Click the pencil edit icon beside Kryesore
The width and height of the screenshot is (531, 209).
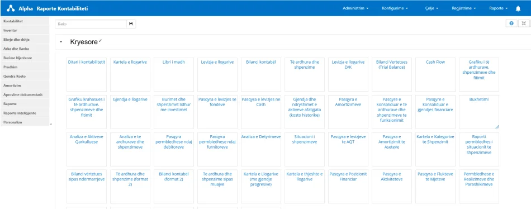tap(100, 41)
